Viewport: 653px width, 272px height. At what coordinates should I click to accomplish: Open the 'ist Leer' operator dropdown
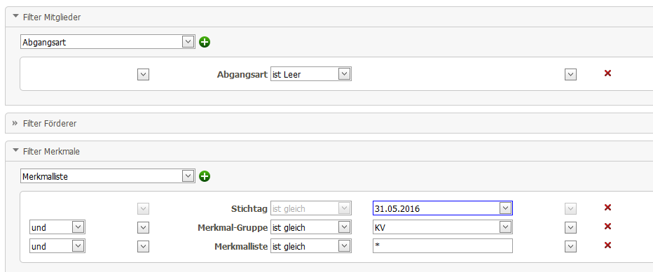coord(310,74)
